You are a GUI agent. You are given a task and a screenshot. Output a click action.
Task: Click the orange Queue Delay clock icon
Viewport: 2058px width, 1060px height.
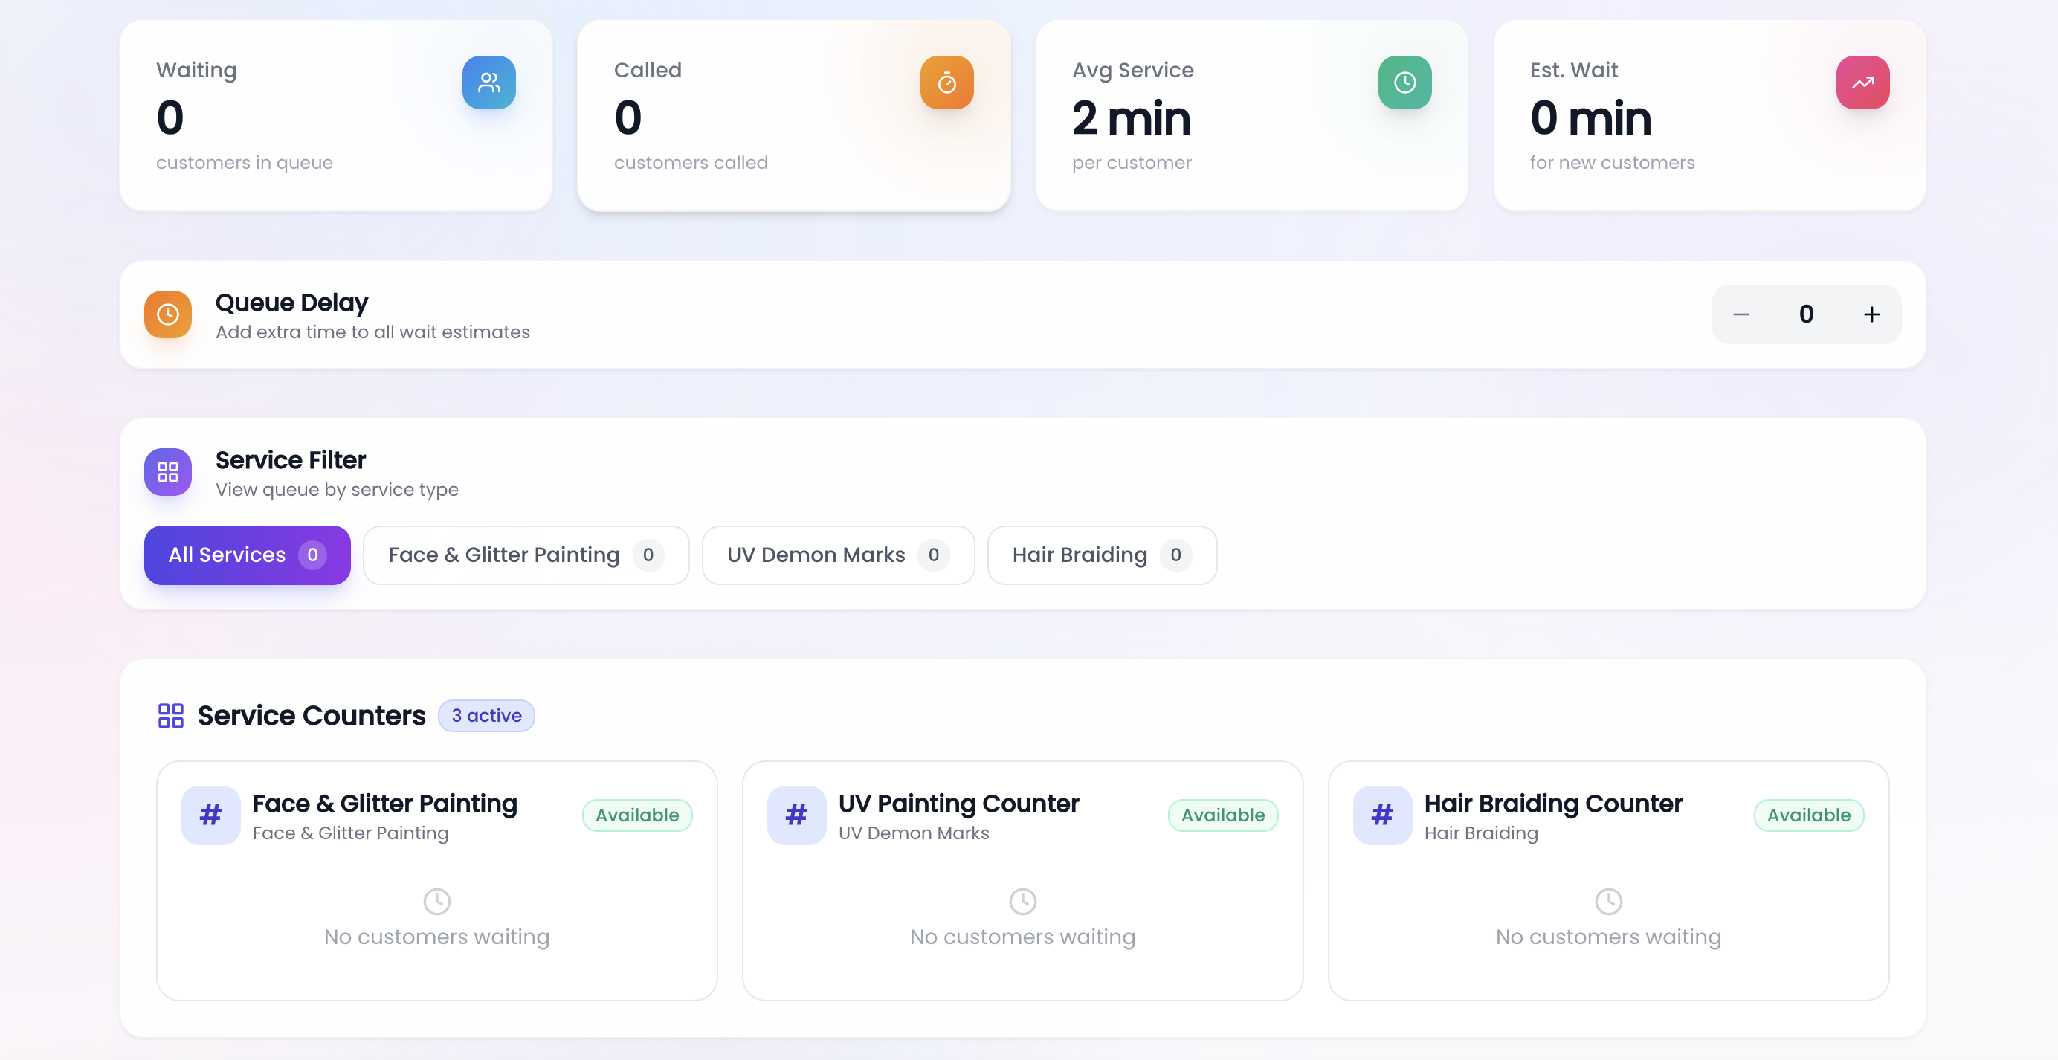coord(168,314)
